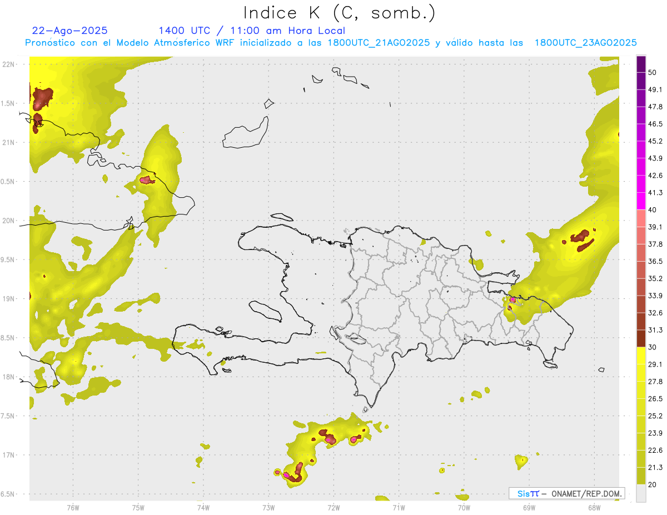Select the 21N latitude axis label

(x=8, y=143)
